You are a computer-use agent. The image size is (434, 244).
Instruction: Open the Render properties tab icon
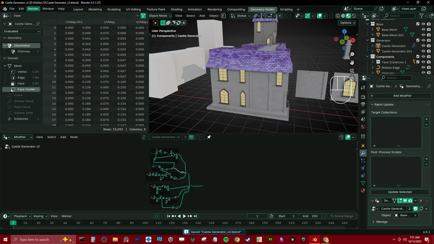point(363,97)
